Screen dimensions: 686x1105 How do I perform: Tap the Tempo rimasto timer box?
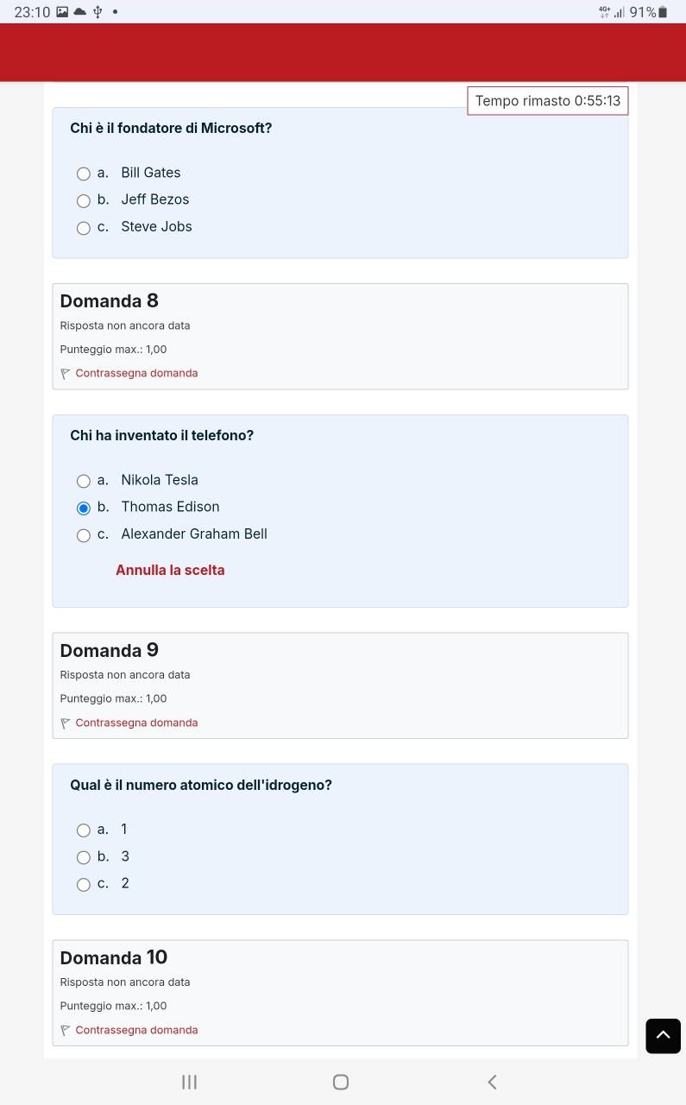[x=547, y=101]
